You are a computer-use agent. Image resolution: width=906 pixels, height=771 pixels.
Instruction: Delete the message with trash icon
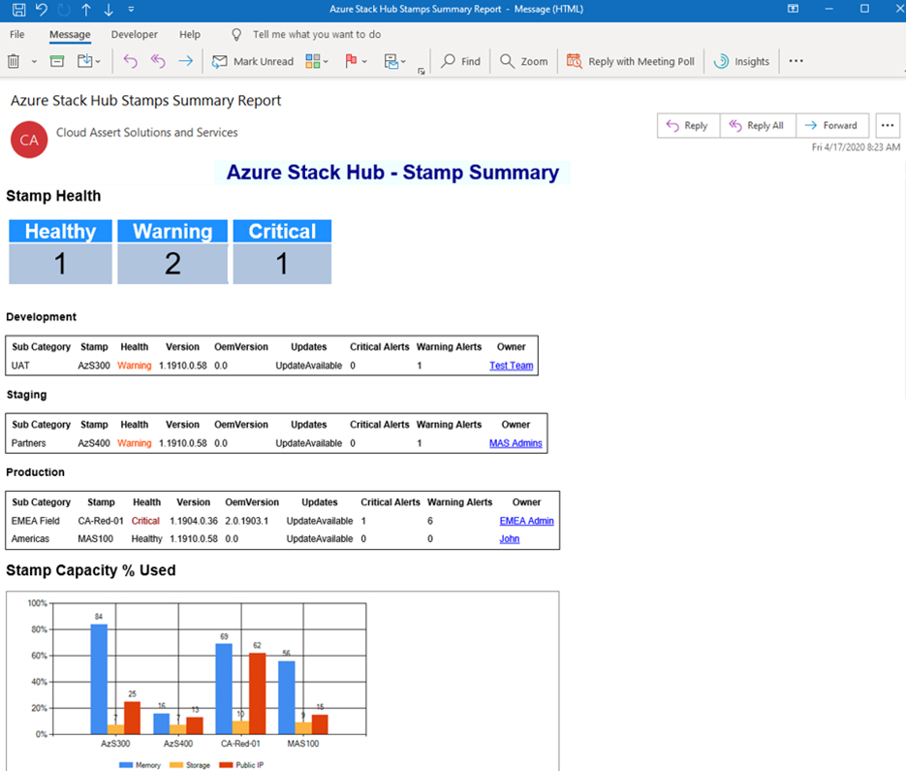pos(14,61)
